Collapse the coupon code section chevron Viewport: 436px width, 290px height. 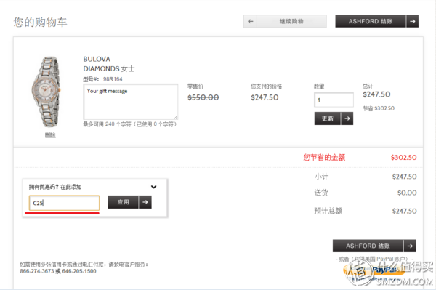154,187
